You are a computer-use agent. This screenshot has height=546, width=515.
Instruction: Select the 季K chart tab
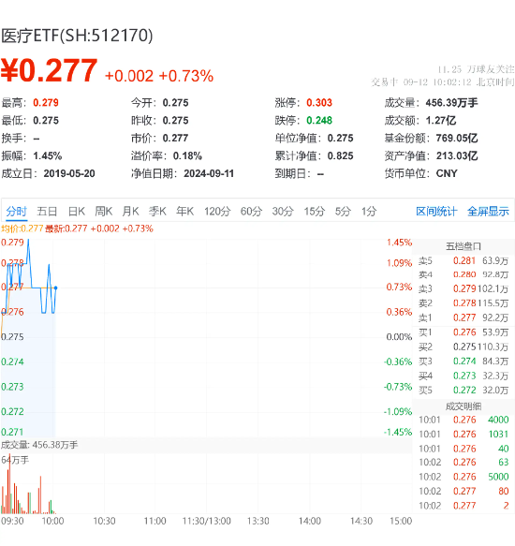coord(157,211)
